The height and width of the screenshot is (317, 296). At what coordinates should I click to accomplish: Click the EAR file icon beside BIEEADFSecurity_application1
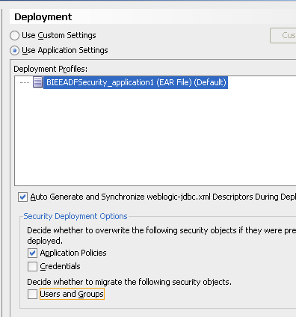tap(37, 82)
